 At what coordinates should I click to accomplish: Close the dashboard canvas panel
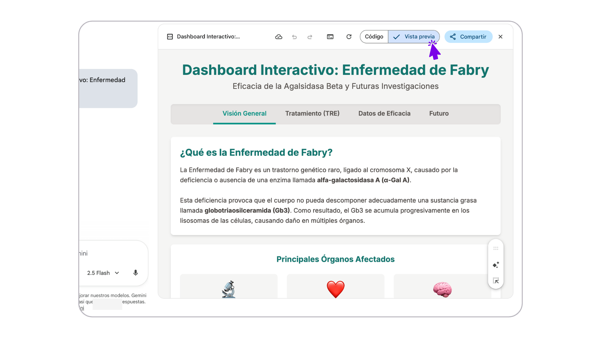(x=500, y=37)
